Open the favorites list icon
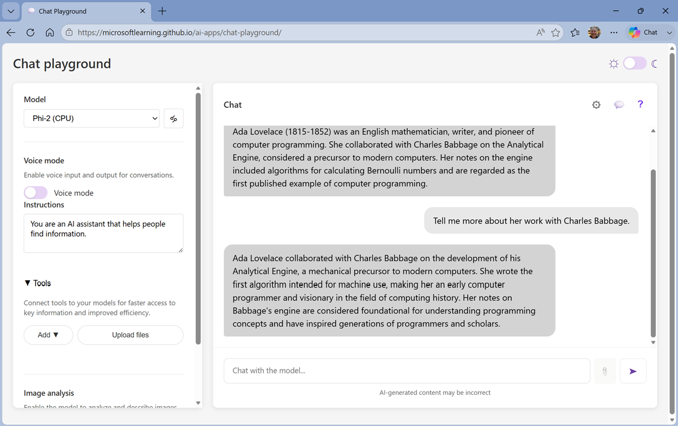Viewport: 678px width, 426px height. 575,33
